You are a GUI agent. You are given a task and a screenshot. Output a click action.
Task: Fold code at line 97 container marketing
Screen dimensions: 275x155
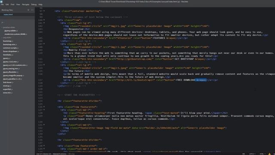pos(44,11)
